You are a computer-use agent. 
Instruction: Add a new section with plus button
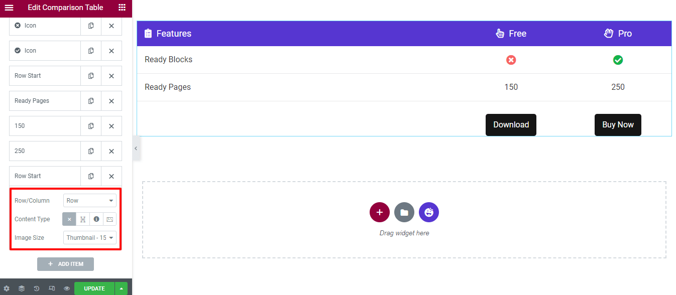pos(380,212)
